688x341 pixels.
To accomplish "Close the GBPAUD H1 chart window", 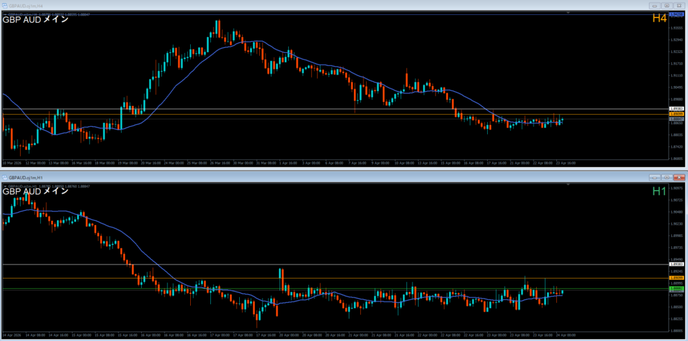I will point(679,177).
